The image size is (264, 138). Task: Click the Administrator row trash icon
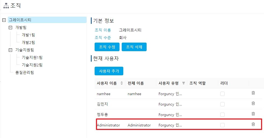pos(253,124)
